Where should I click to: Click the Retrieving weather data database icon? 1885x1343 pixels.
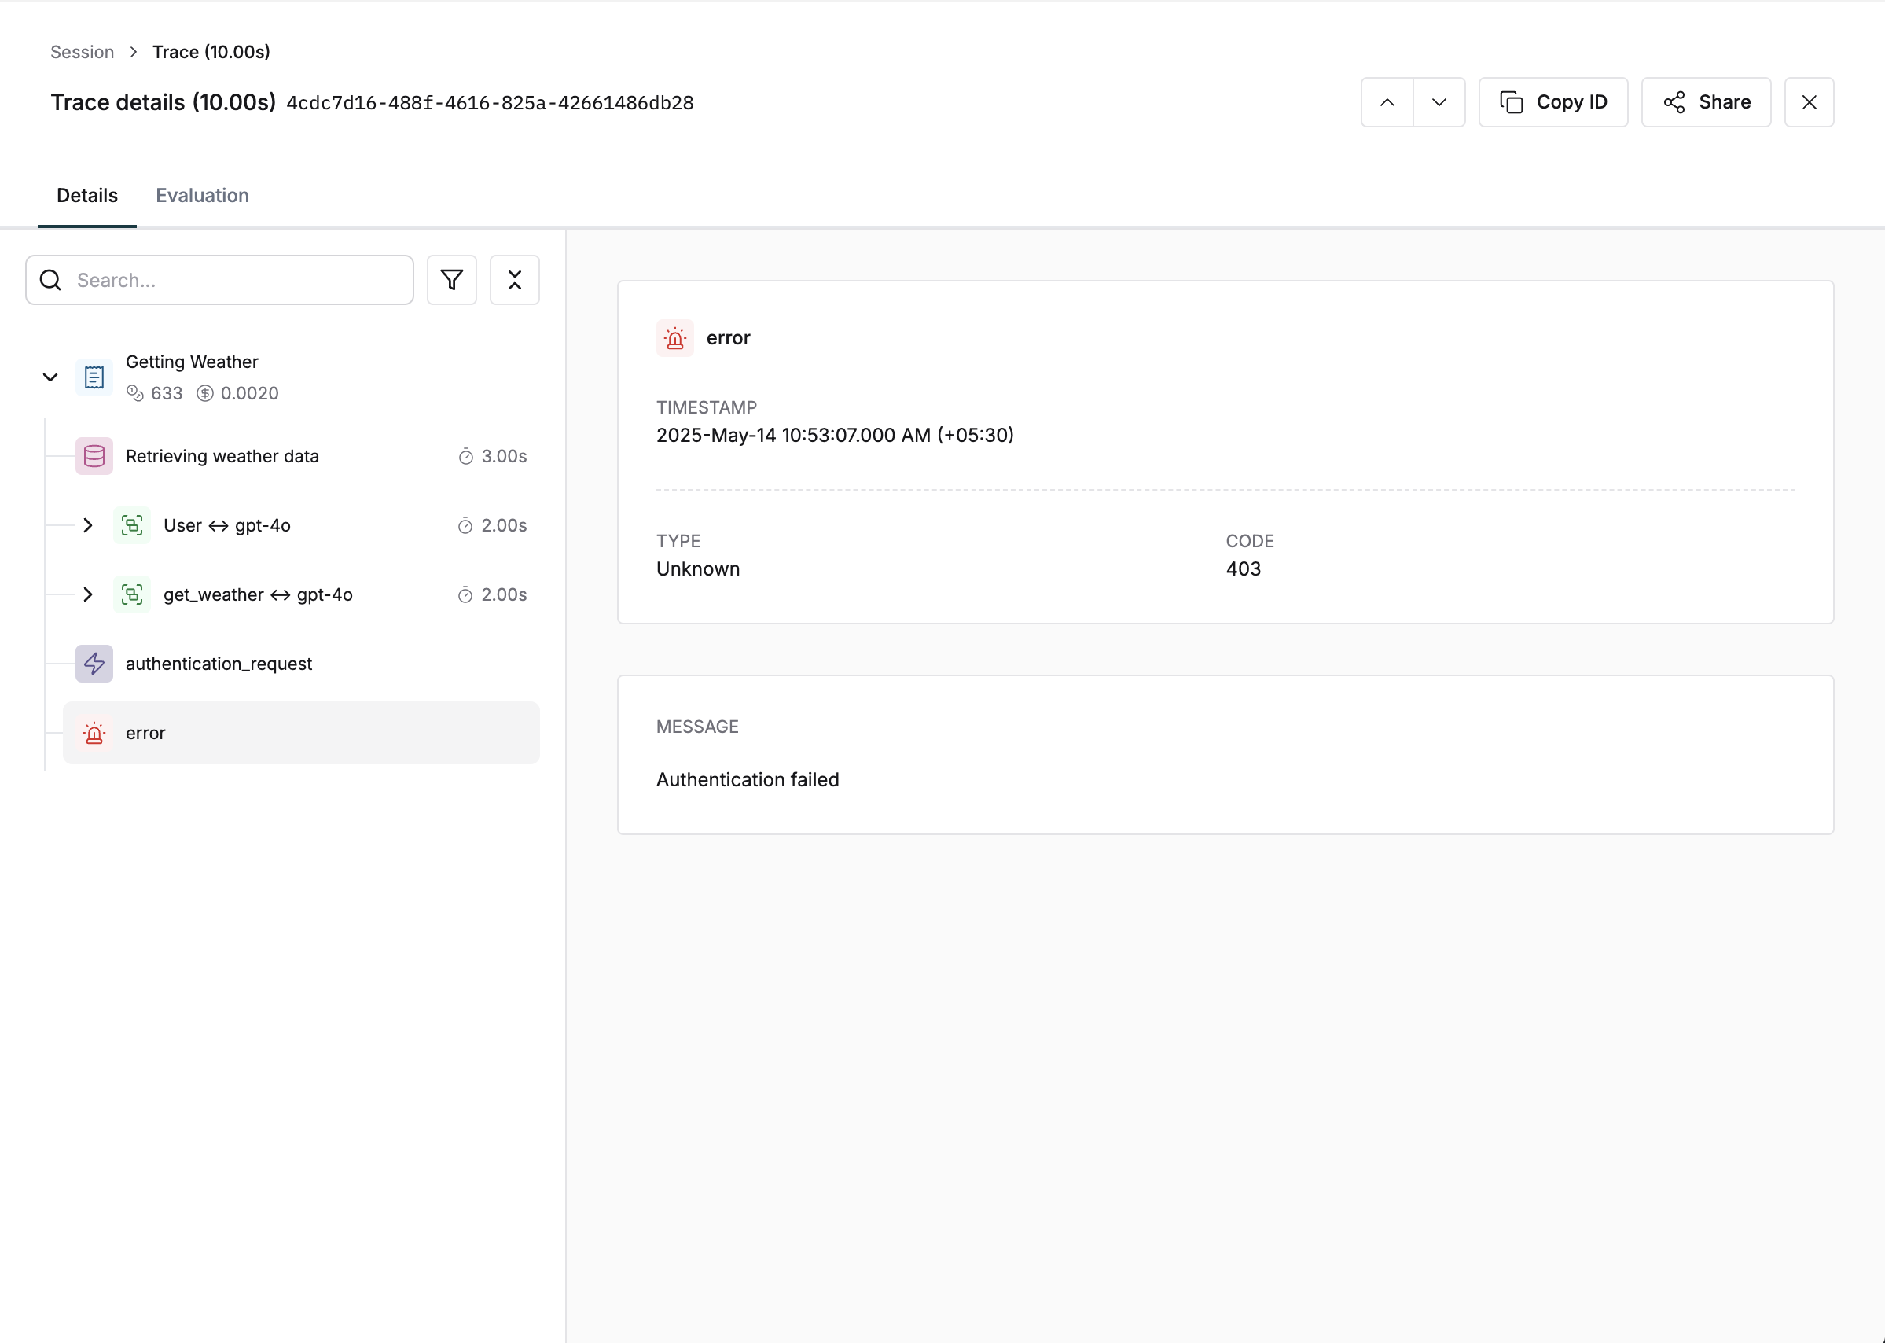(x=94, y=457)
